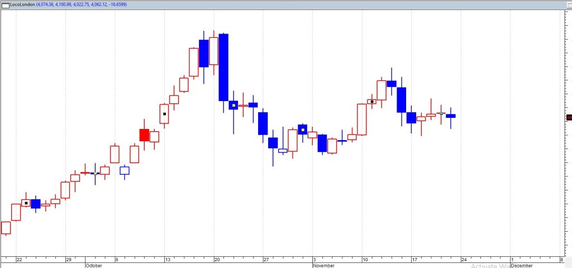The width and height of the screenshot is (572, 268).
Task: Click the 20 date tick on the time axis
Action: pyautogui.click(x=217, y=260)
